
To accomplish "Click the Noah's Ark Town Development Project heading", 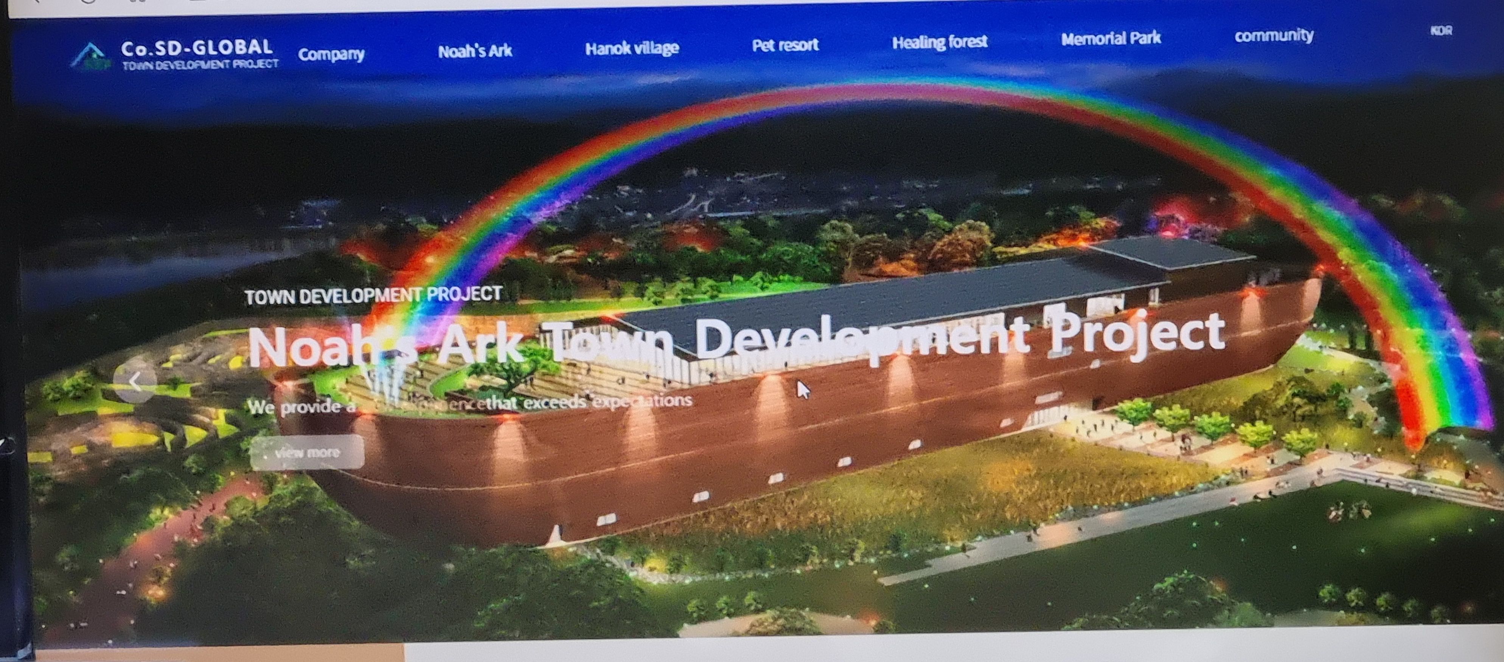I will pyautogui.click(x=737, y=340).
